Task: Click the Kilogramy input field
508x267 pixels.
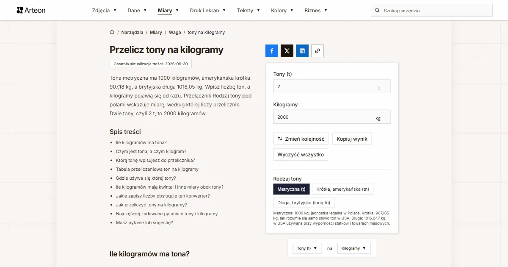Action: 332,117
